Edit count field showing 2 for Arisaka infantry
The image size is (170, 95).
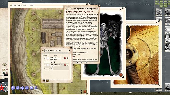point(48,58)
